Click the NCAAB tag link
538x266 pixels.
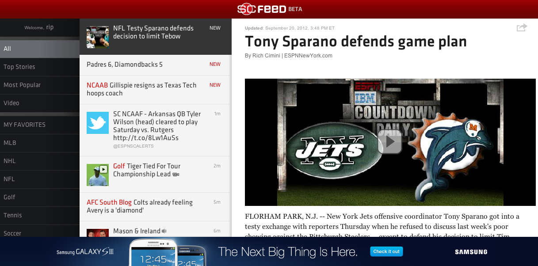pyautogui.click(x=97, y=85)
